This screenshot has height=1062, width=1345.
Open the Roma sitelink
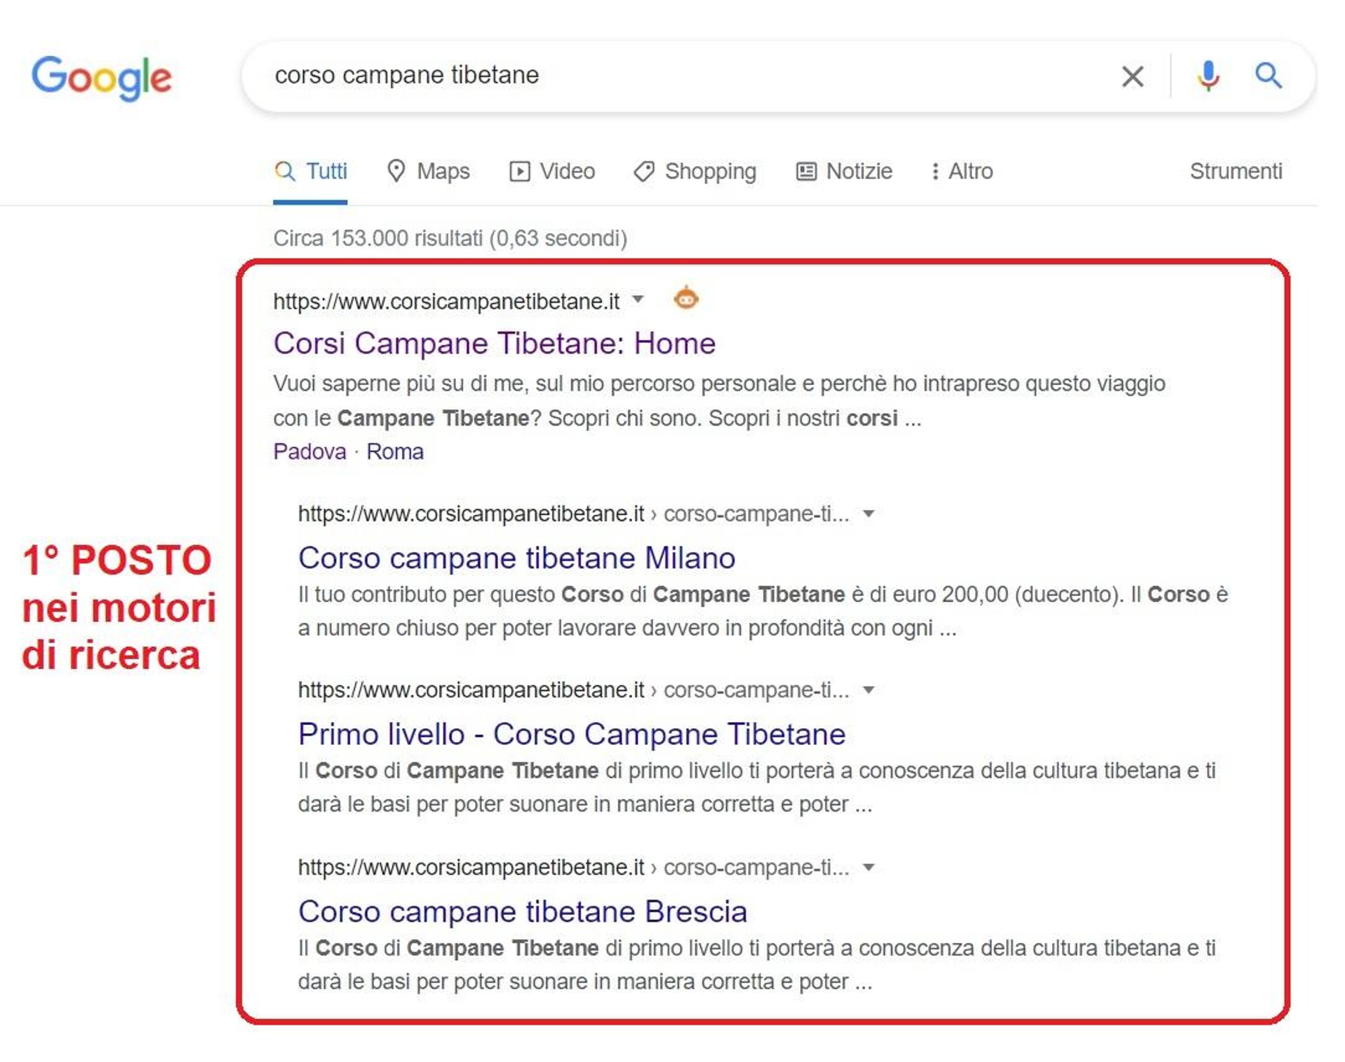pos(395,451)
